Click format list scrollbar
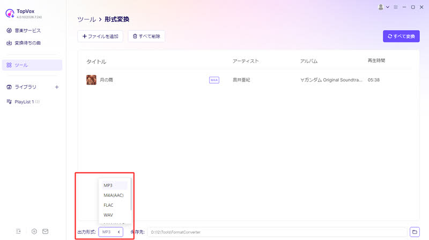 pos(131,194)
